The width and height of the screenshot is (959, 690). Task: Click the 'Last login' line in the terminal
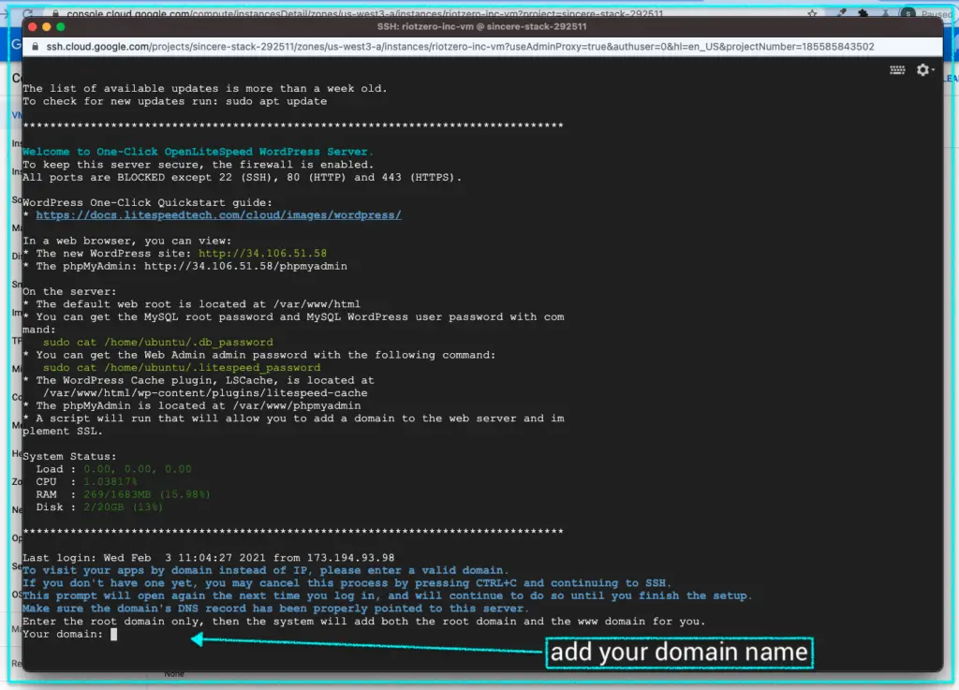point(209,558)
